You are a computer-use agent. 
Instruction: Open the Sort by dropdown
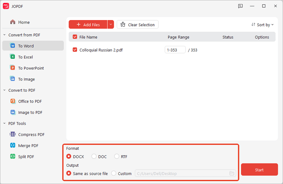262,25
